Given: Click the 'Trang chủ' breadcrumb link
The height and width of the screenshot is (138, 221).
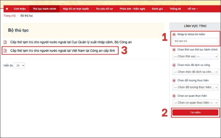Looking at the screenshot, I should pos(9,16).
